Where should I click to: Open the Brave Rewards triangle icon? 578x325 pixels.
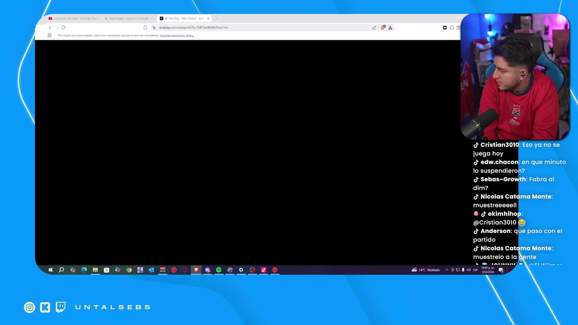click(390, 28)
